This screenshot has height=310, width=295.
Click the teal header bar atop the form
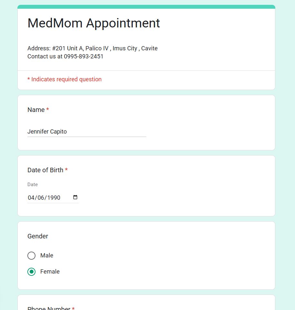(x=146, y=7)
